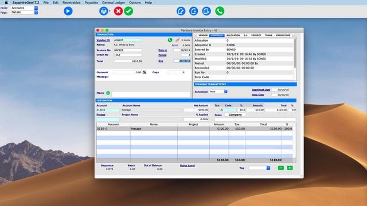Image resolution: width=367 pixels, height=206 pixels.
Task: Click the Stop Date link
Action: [258, 95]
